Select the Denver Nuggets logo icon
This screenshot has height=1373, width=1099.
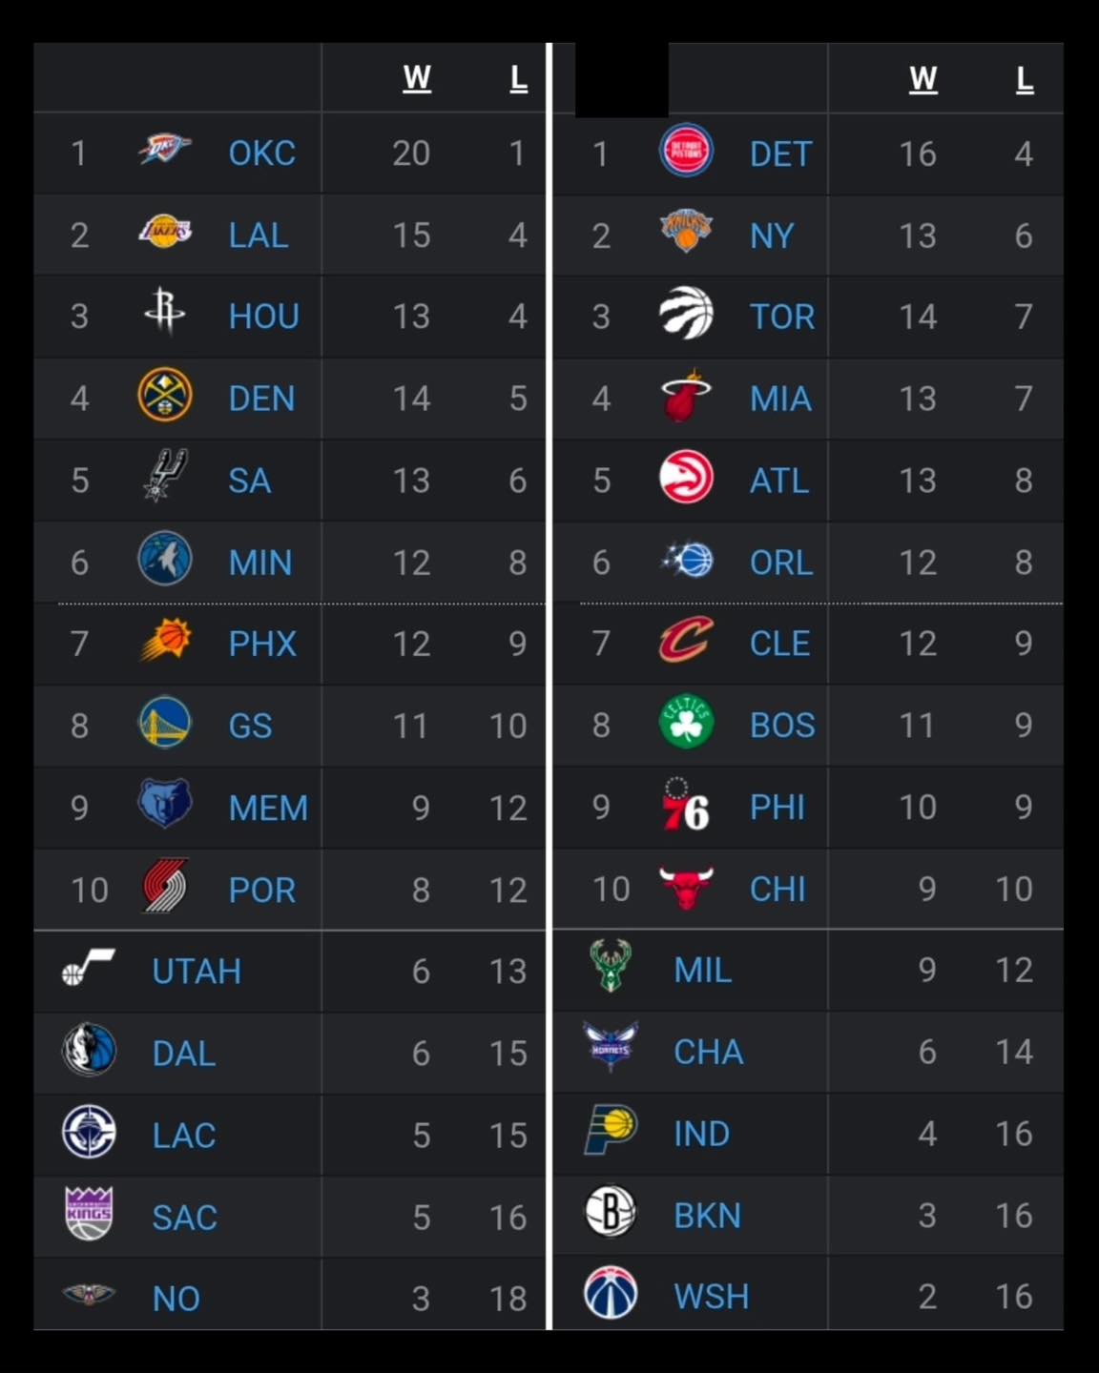point(165,396)
